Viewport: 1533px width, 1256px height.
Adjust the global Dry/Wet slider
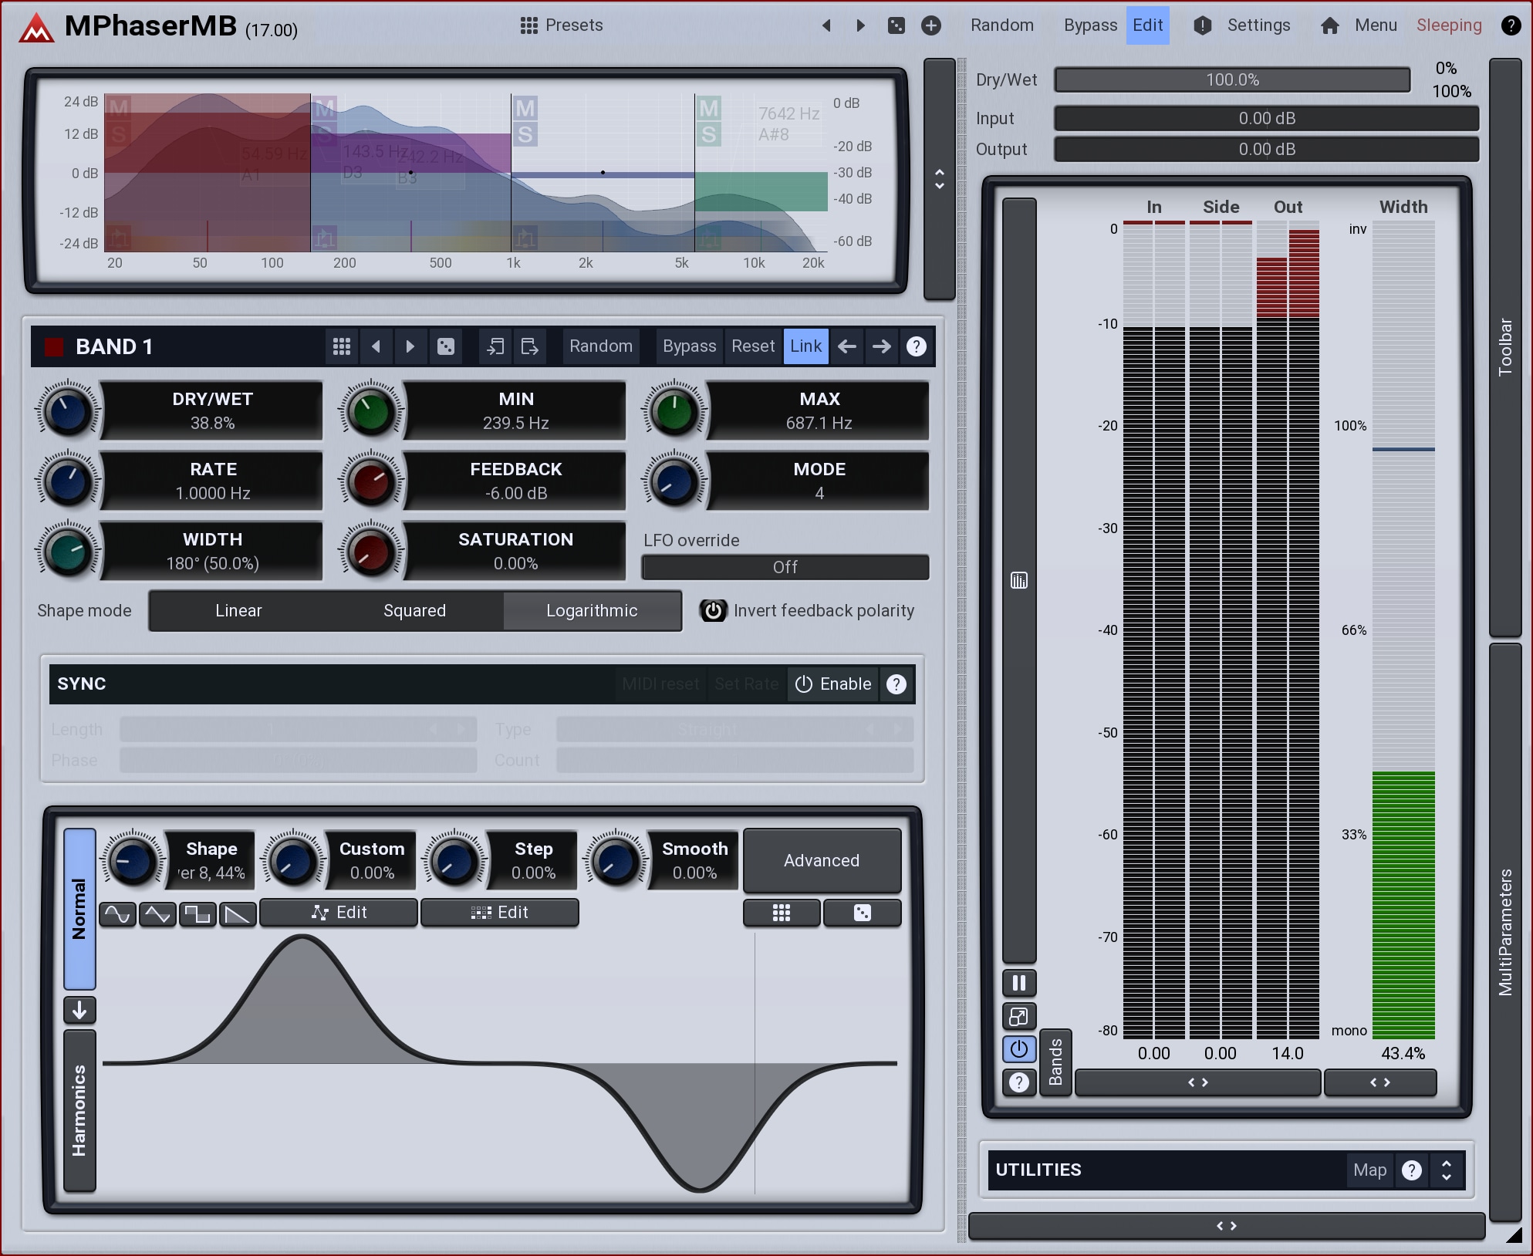1232,80
